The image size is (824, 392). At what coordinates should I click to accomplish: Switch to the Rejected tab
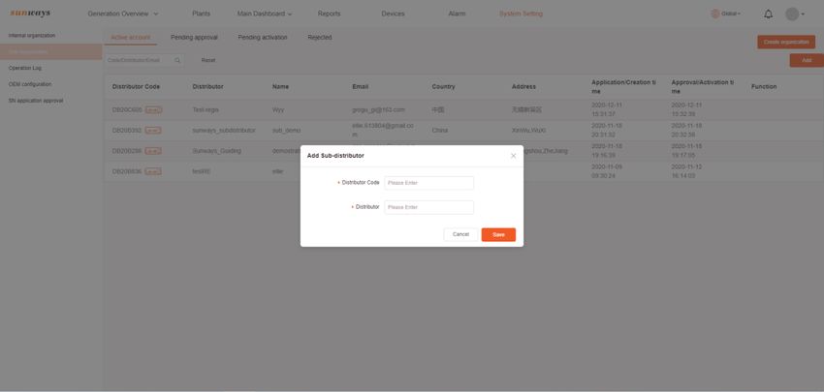pos(320,38)
